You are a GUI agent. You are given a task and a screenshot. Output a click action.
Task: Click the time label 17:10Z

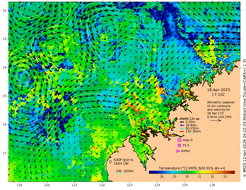[x=218, y=94]
